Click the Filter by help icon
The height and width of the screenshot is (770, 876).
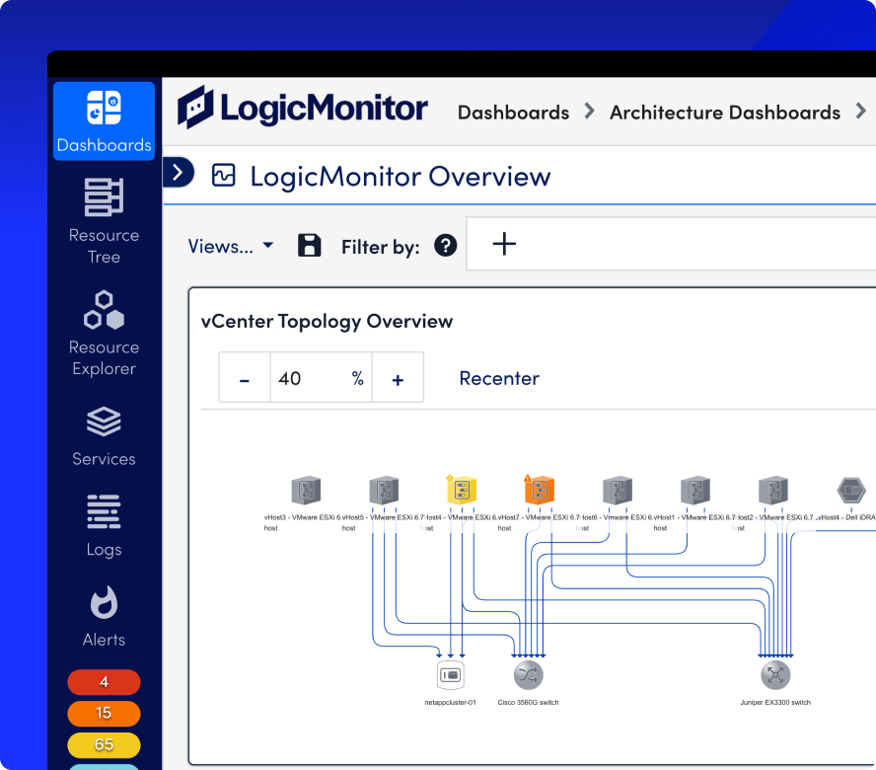(445, 246)
